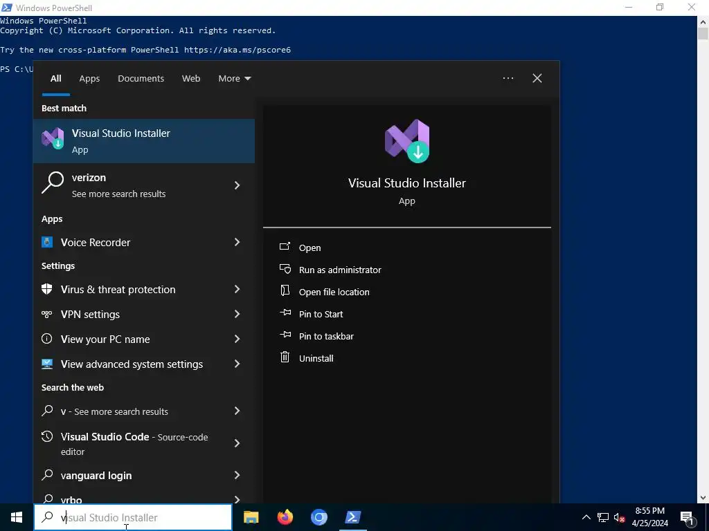Open the notification center icon
This screenshot has height=531, width=709.
[x=688, y=518]
